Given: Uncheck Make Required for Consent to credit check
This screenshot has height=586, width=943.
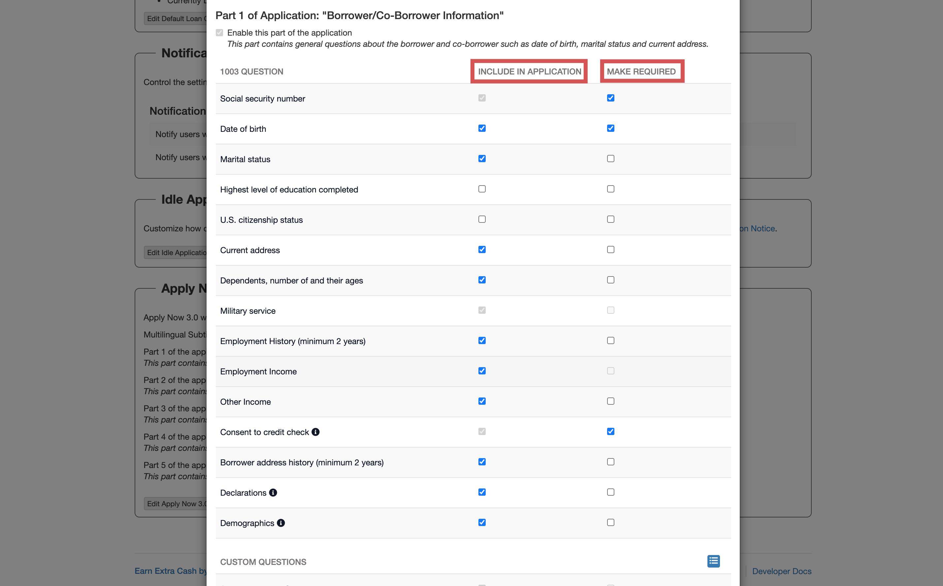Looking at the screenshot, I should pyautogui.click(x=610, y=431).
